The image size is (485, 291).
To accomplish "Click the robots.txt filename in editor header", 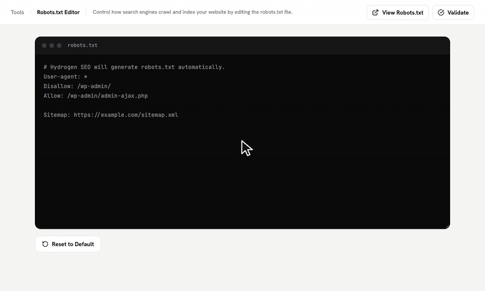I will click(x=82, y=45).
